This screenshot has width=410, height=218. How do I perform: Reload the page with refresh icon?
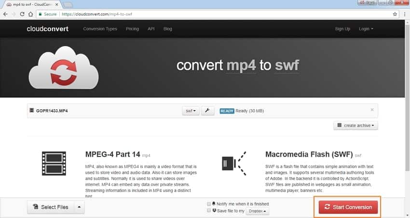(x=22, y=14)
